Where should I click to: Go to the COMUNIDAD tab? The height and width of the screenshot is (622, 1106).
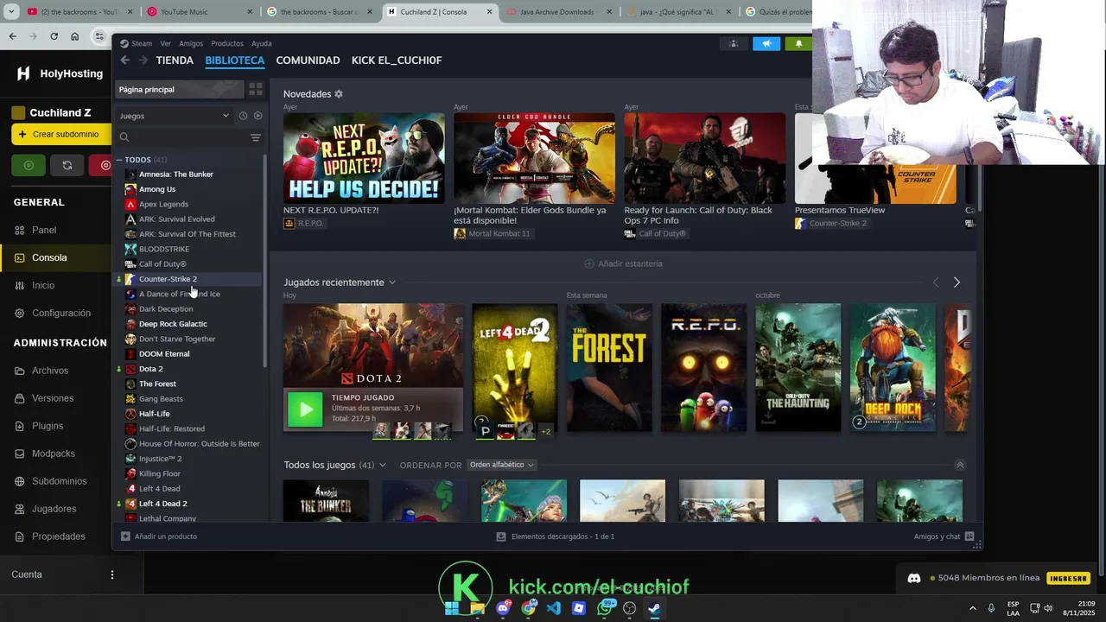click(x=308, y=60)
